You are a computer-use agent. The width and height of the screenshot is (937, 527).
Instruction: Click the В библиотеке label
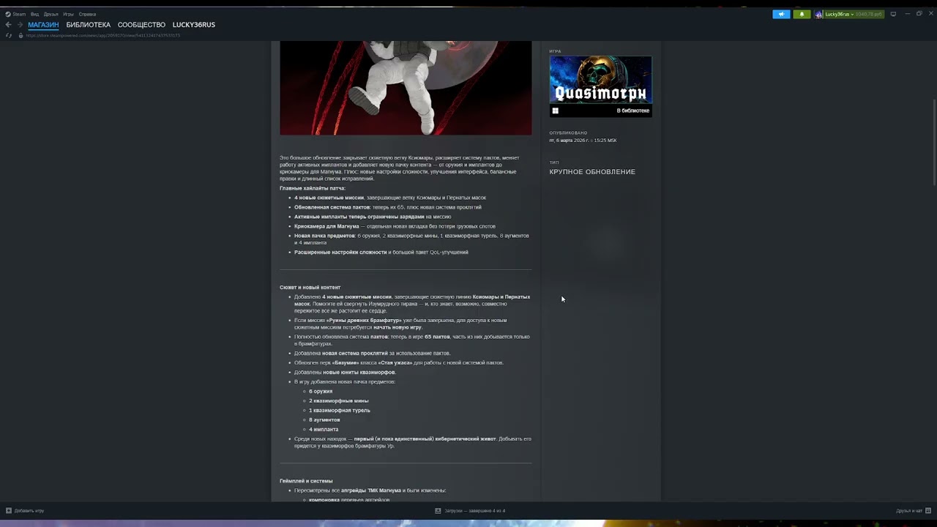click(x=632, y=111)
